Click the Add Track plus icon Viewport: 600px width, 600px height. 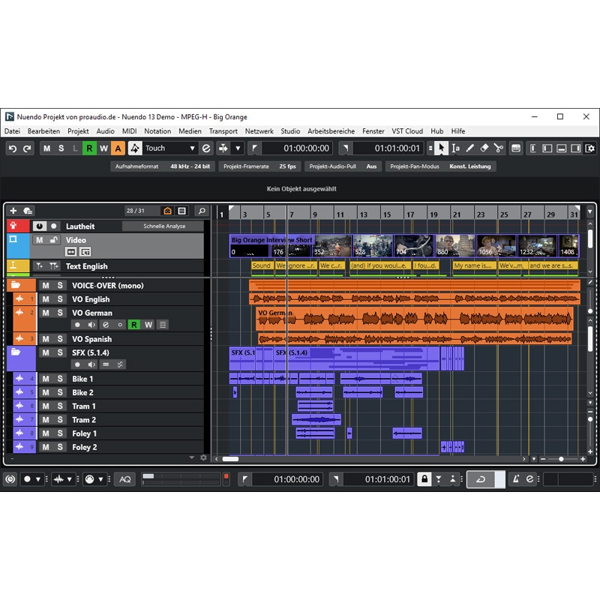pos(13,211)
